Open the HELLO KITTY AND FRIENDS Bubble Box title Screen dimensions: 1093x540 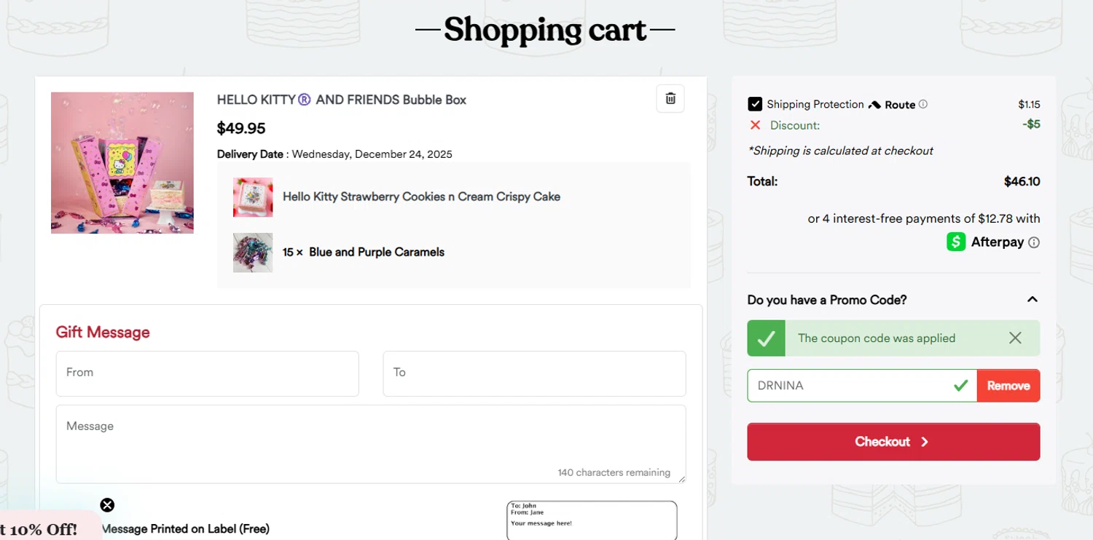[341, 100]
